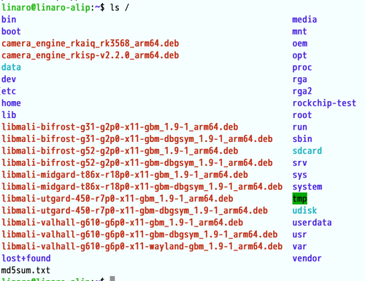Screen dimensions: 365x281
Task: Click the rockchip-test directory entry
Action: (324, 103)
